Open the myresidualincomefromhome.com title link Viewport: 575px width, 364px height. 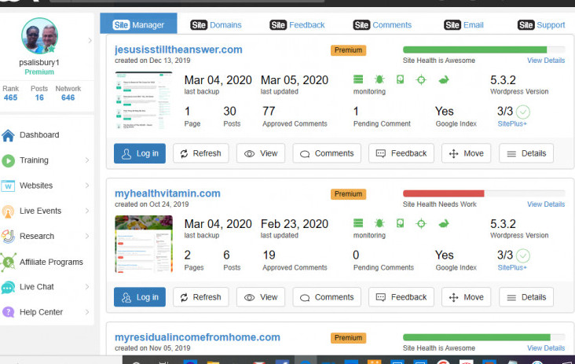tap(197, 337)
